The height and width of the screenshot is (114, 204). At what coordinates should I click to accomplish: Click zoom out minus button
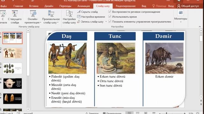point(160,113)
